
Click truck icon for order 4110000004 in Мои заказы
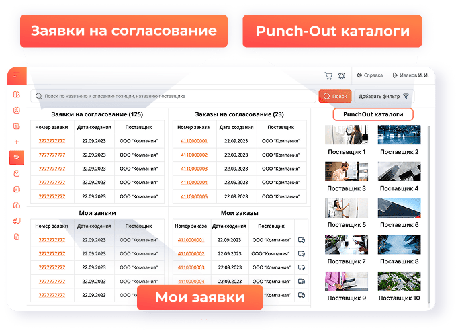[302, 281]
